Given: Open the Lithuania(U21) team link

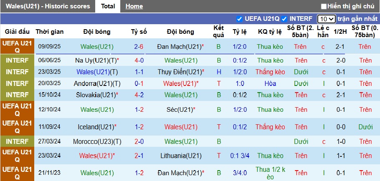Looking at the screenshot, I should [x=181, y=156].
